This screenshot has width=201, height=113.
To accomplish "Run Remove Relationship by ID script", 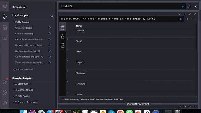I will 50,51.
